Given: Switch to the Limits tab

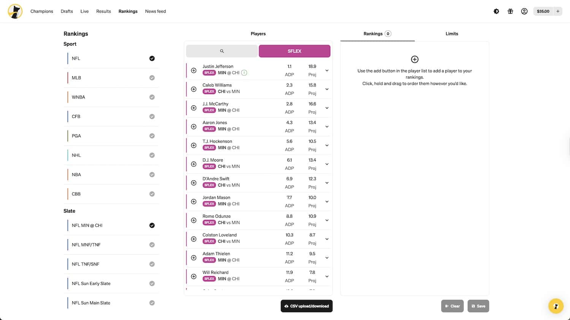Looking at the screenshot, I should pyautogui.click(x=451, y=34).
